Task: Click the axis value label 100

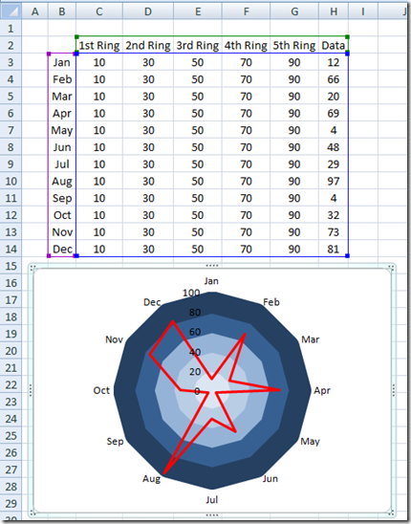Action: [191, 293]
